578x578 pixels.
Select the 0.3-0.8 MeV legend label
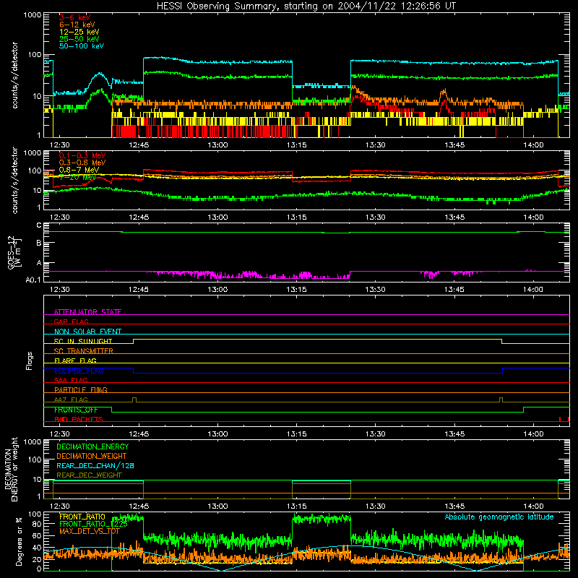coord(82,163)
